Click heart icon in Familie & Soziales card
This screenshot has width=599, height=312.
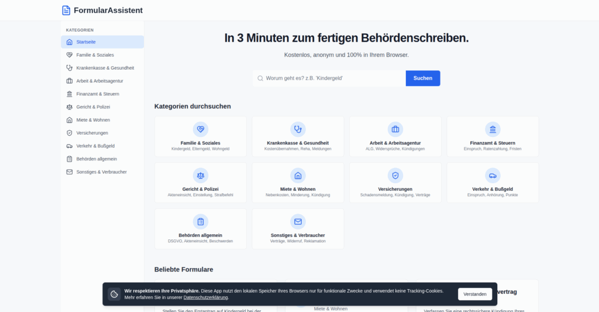pos(201,129)
